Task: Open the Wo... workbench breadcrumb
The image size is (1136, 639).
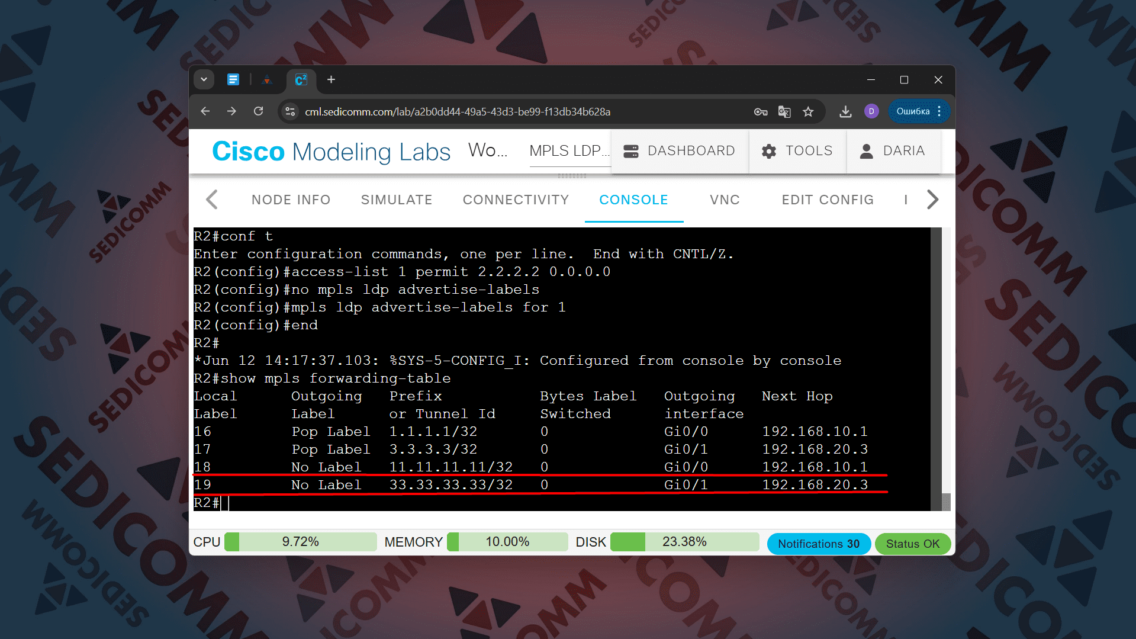Action: click(488, 150)
